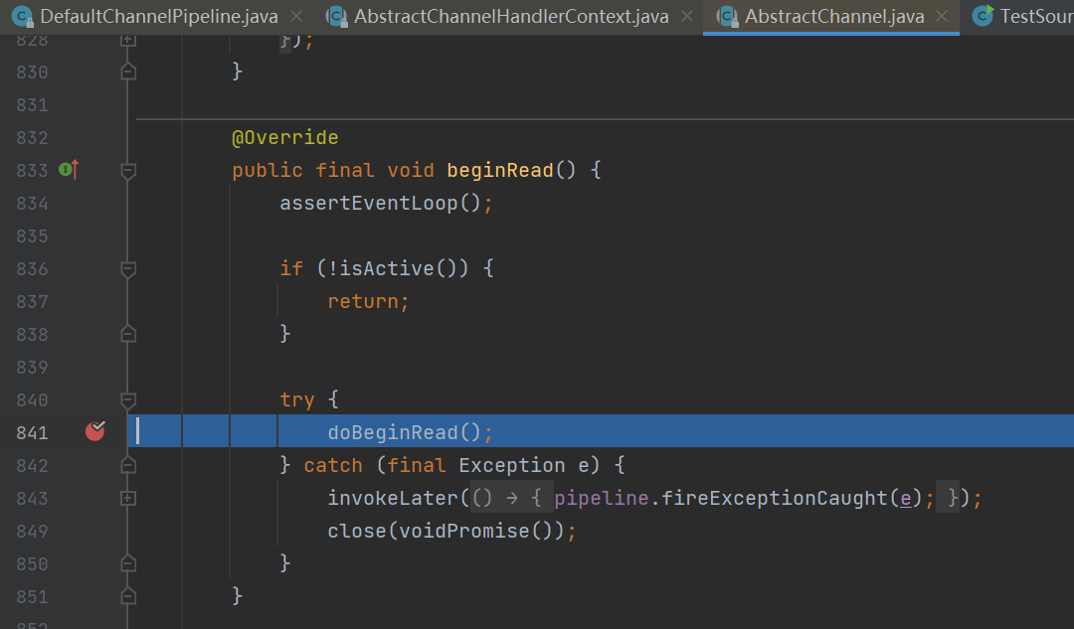Click line number 849 in the gutter
The height and width of the screenshot is (629, 1074).
click(32, 531)
